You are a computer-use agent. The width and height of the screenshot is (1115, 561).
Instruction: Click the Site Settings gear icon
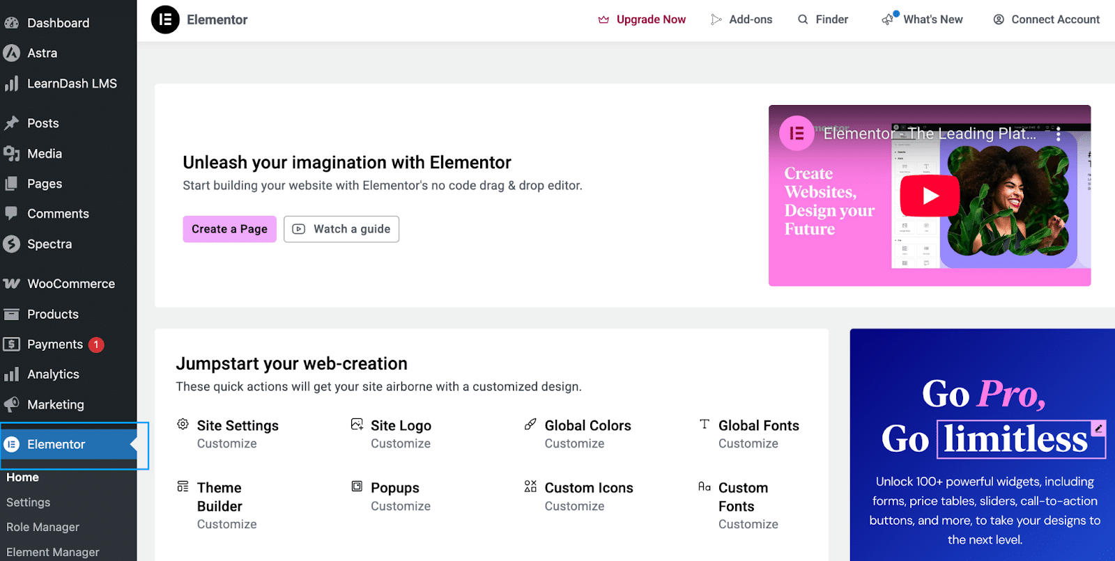coord(183,424)
